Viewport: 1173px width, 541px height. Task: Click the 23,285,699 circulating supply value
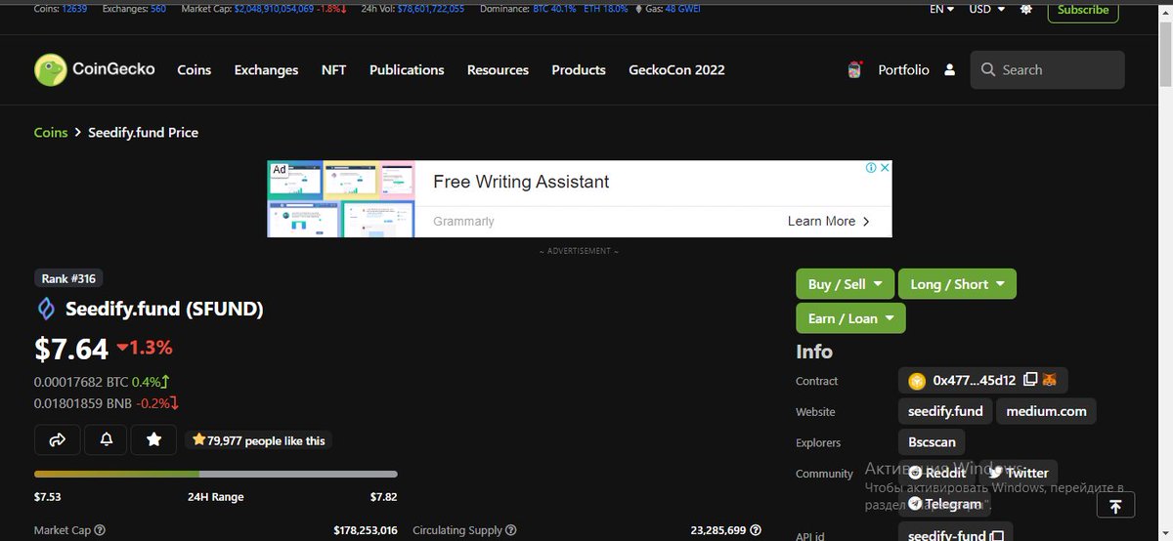718,530
